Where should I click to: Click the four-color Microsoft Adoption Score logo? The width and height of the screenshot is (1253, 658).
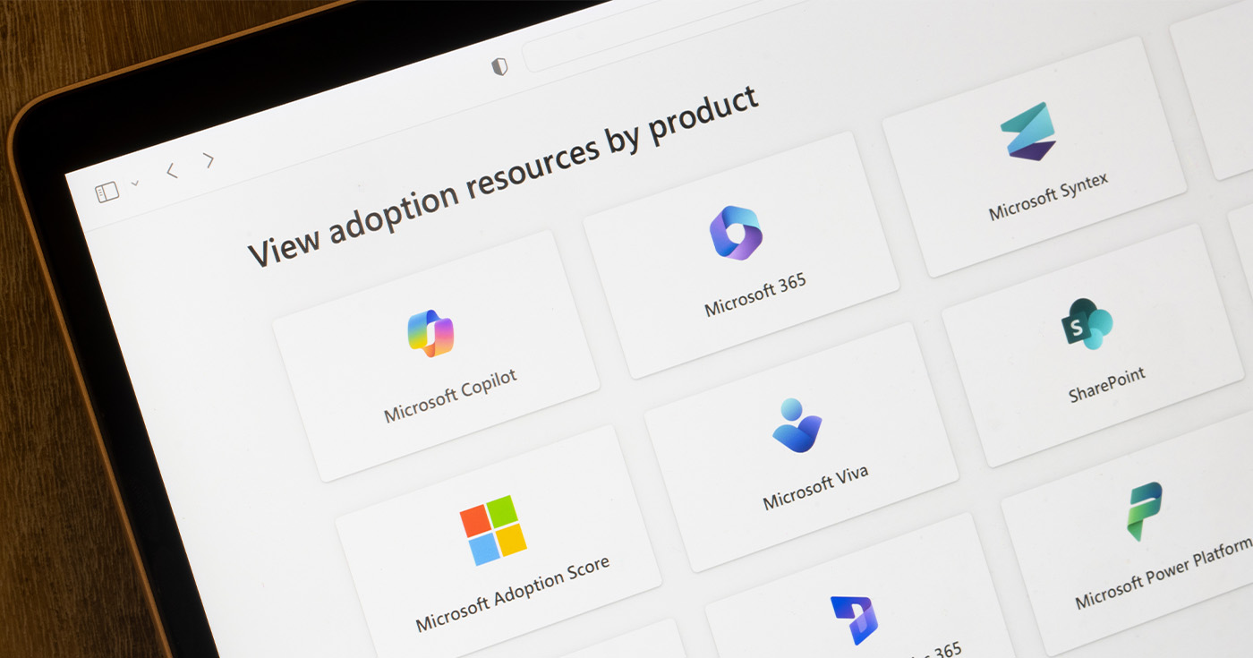click(x=493, y=530)
